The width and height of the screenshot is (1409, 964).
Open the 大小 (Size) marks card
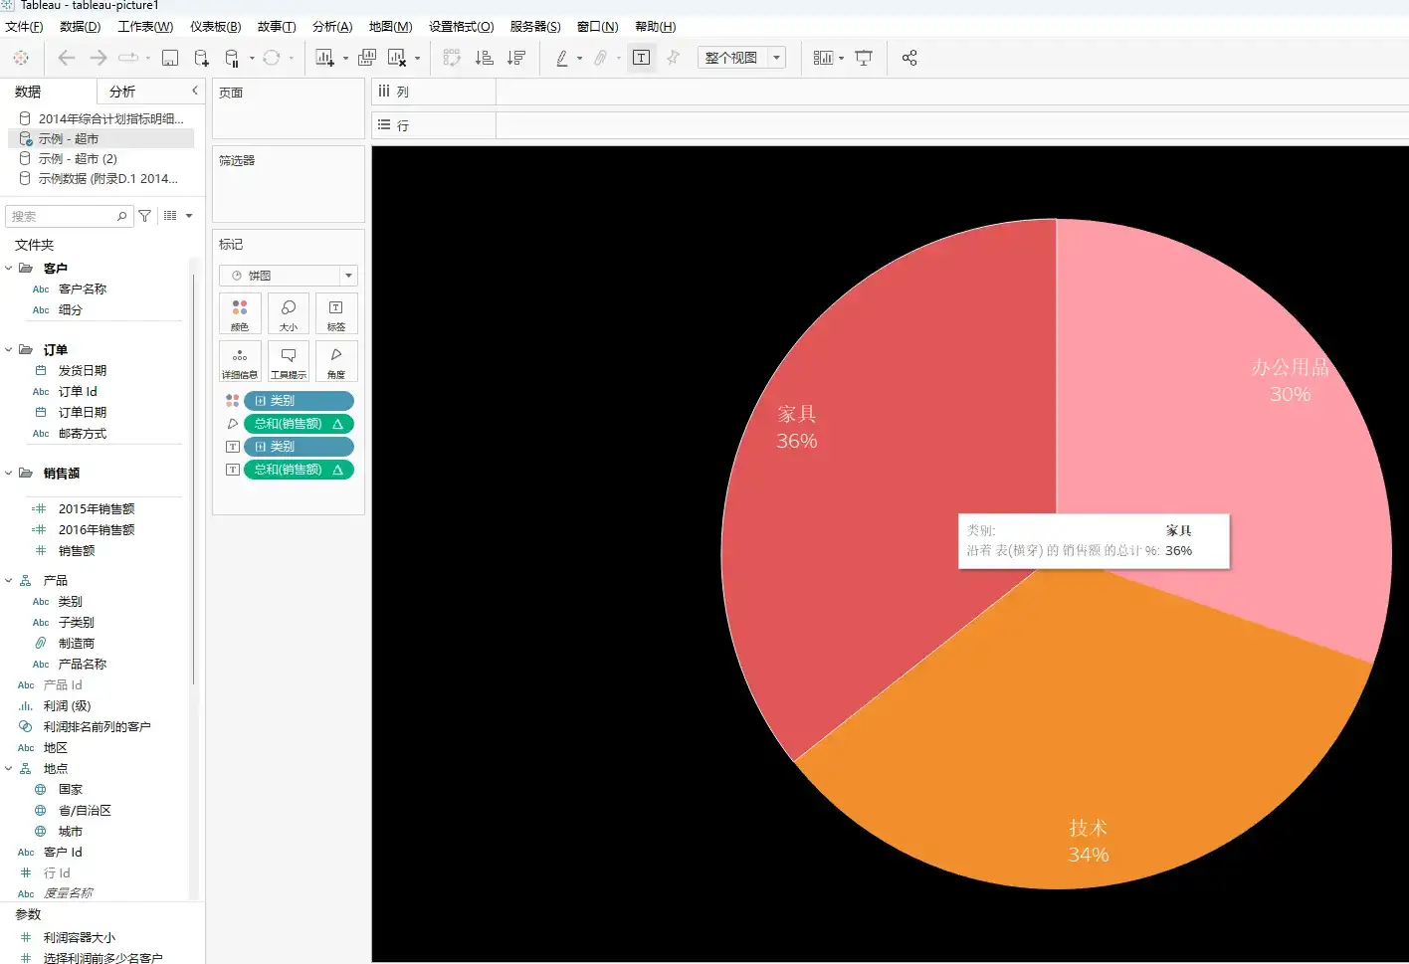288,313
